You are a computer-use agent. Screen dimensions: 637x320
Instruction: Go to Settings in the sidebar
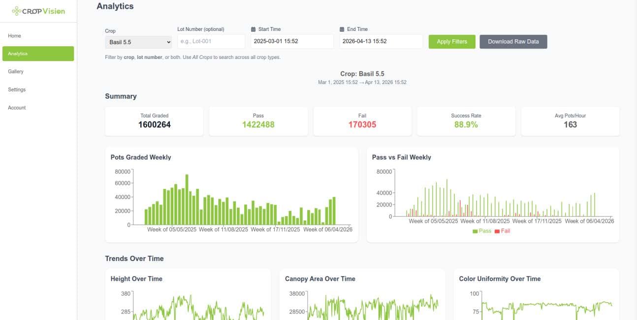point(17,89)
